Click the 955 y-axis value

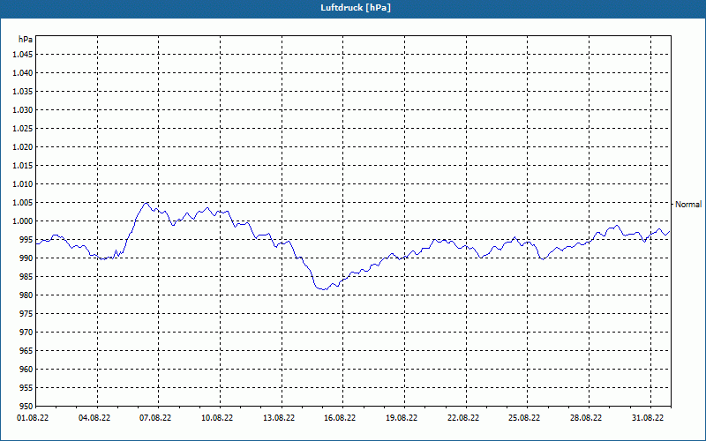26,388
